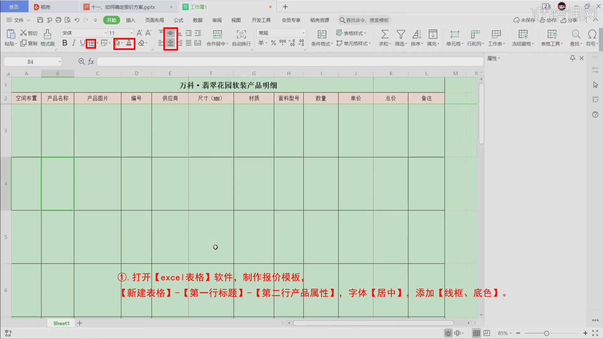Open the Table Style (表格样式) dropdown

351,33
